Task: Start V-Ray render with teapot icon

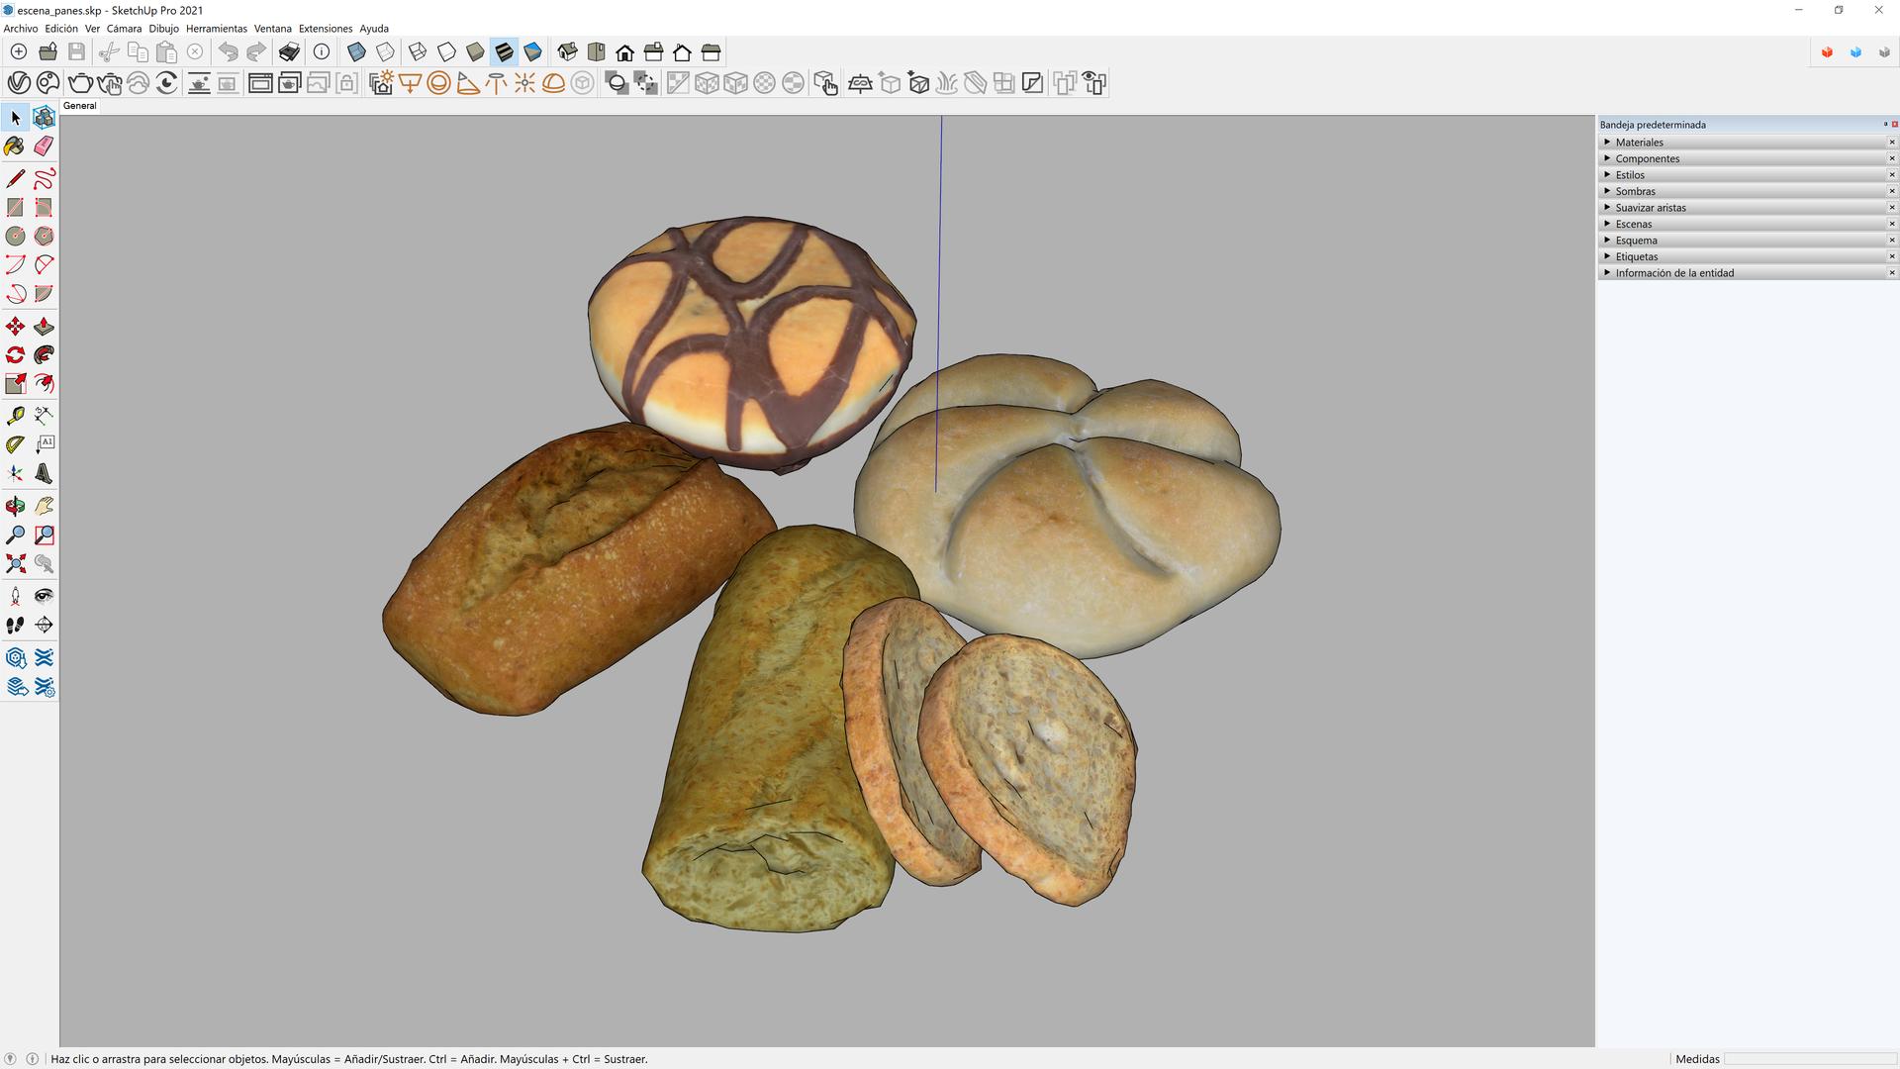Action: pos(80,83)
